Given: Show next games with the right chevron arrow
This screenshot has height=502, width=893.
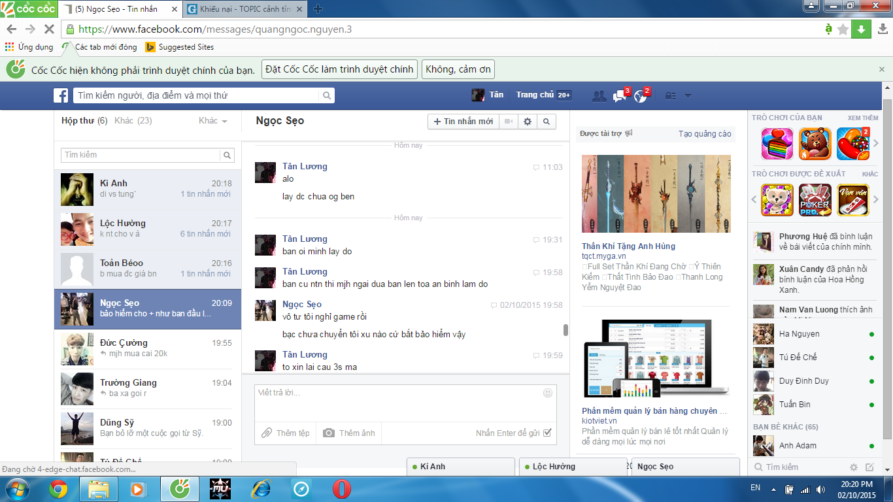Looking at the screenshot, I should (x=876, y=144).
